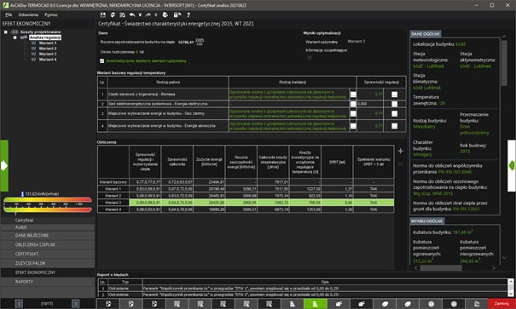
Task: Click Wariant bazowy row label in calculations table
Action: click(x=113, y=182)
